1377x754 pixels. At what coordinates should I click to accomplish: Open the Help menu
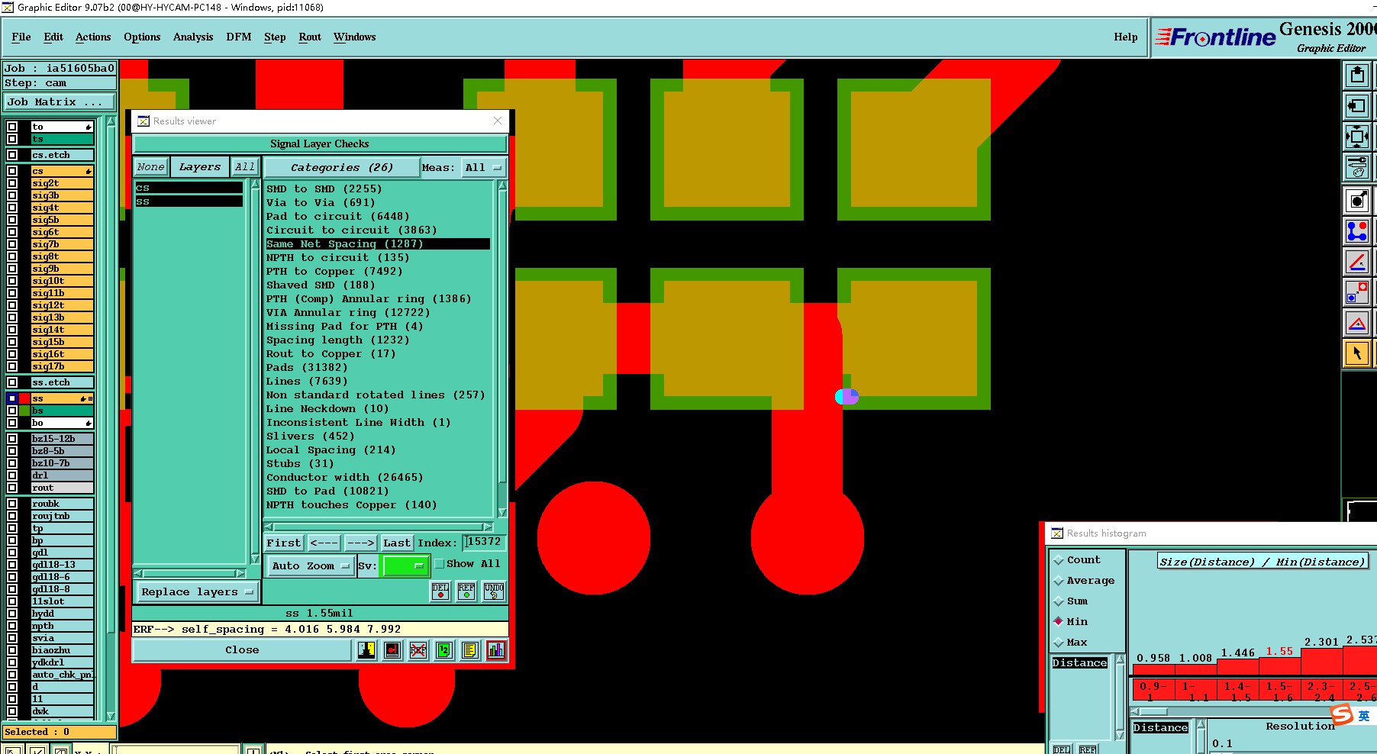(1125, 37)
